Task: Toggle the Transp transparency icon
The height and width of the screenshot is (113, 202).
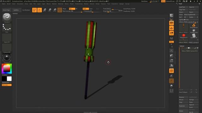Action: coord(171,76)
